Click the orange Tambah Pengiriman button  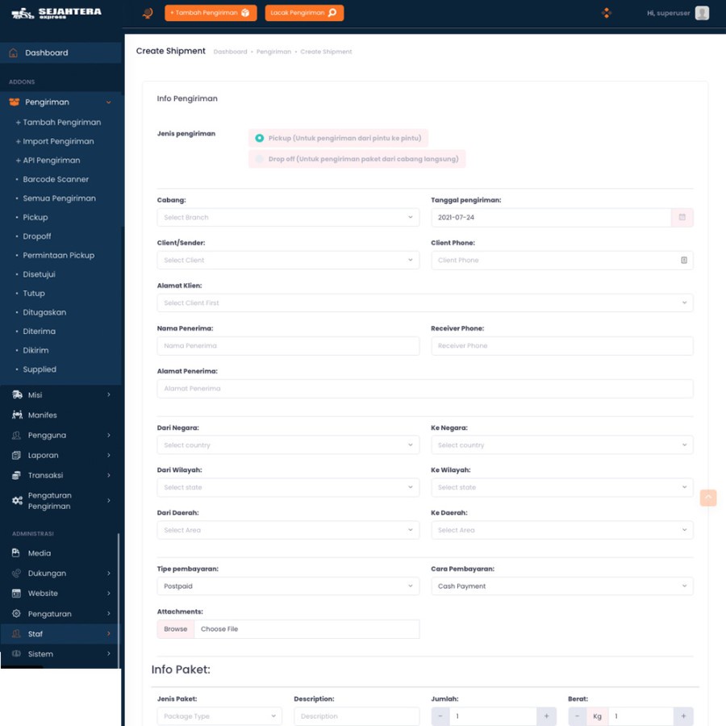[211, 13]
